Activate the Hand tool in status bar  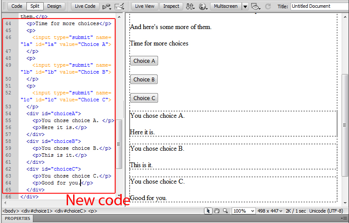[217, 210]
